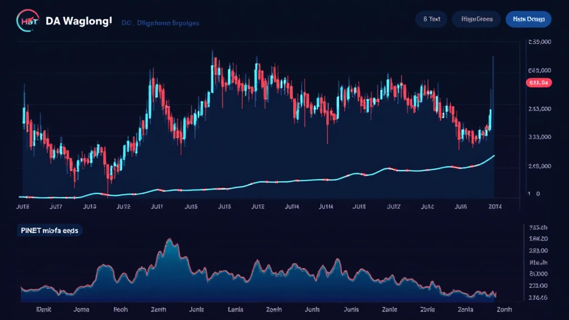The height and width of the screenshot is (320, 569).
Task: Select the 'Higugbrees' pill button
Action: click(476, 19)
